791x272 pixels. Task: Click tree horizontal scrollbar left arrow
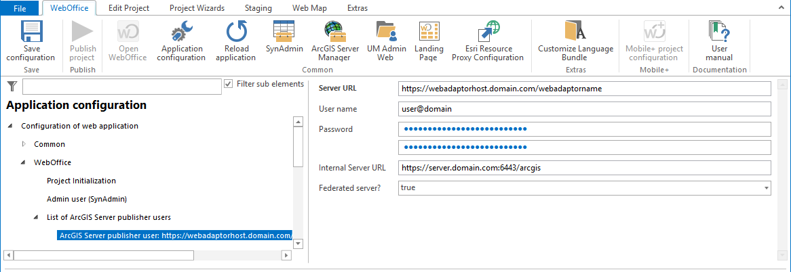point(7,255)
